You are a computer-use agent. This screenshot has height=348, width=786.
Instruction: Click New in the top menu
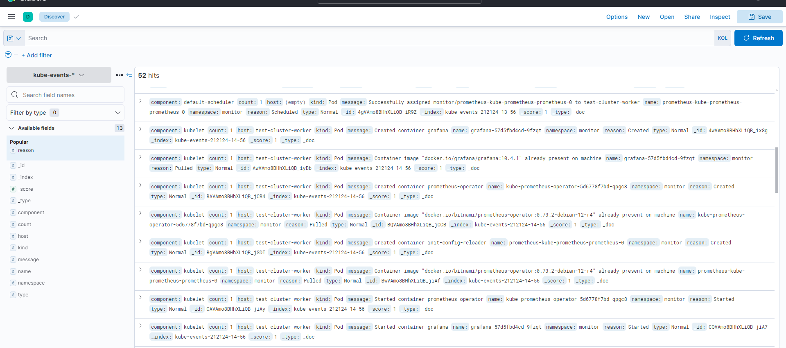[x=644, y=17]
